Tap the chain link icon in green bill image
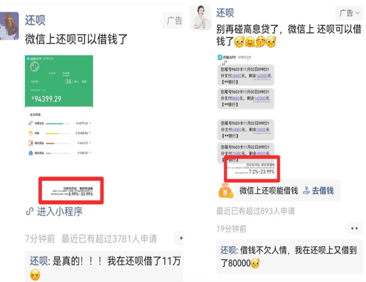Image resolution: width=366 pixels, height=282 pixels. 35,67
